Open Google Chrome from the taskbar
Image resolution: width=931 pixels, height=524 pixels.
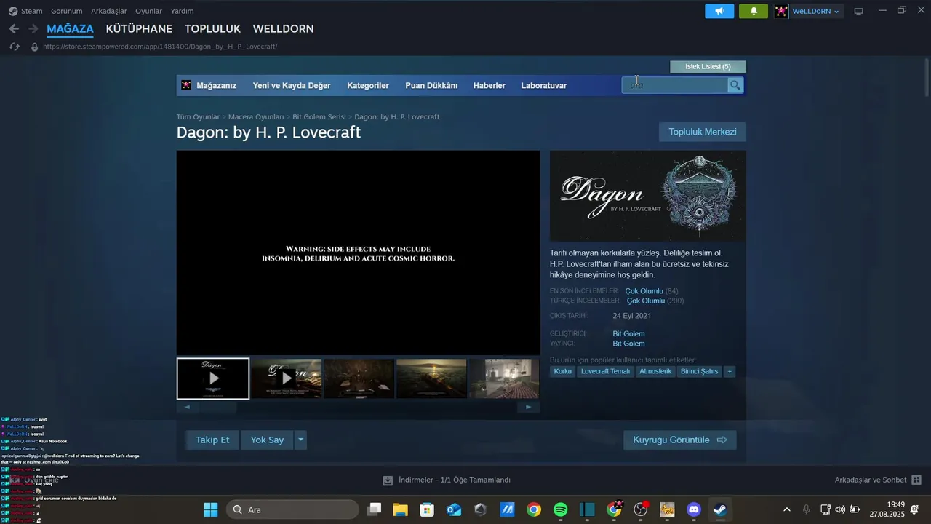pos(534,509)
